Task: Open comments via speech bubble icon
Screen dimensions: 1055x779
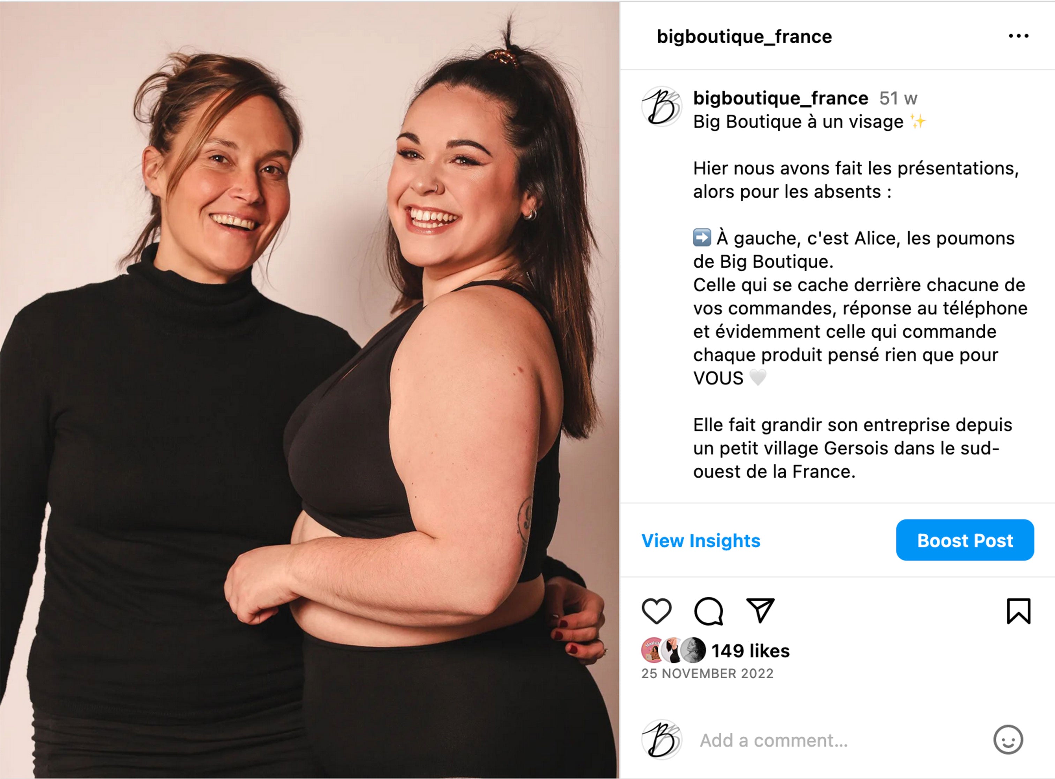Action: [709, 611]
